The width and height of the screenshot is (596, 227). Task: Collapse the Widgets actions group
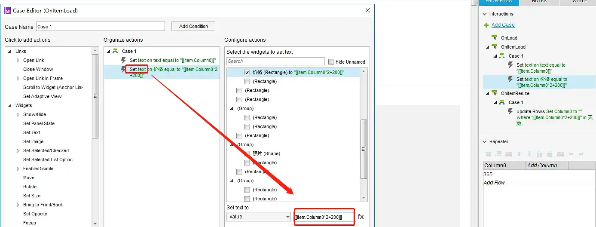(x=10, y=106)
